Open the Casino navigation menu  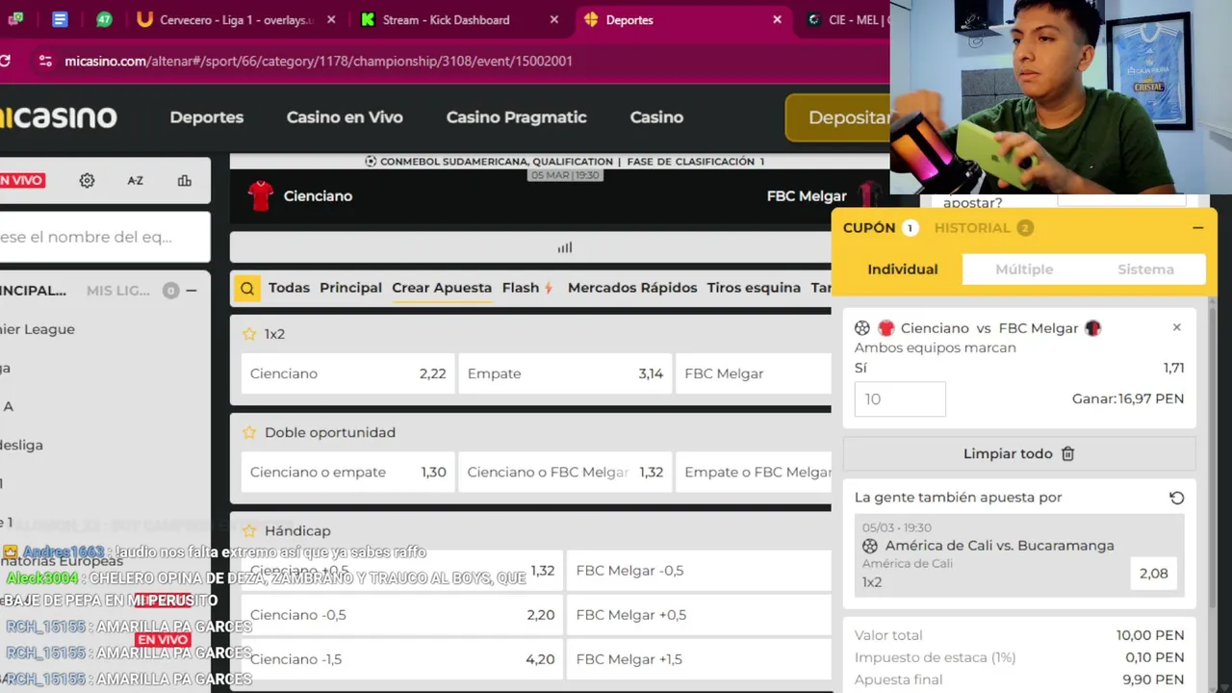656,117
